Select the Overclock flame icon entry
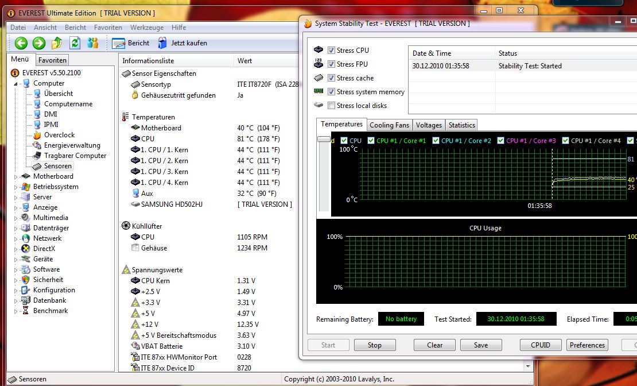Viewport: 637px width, 386px height. coord(37,135)
